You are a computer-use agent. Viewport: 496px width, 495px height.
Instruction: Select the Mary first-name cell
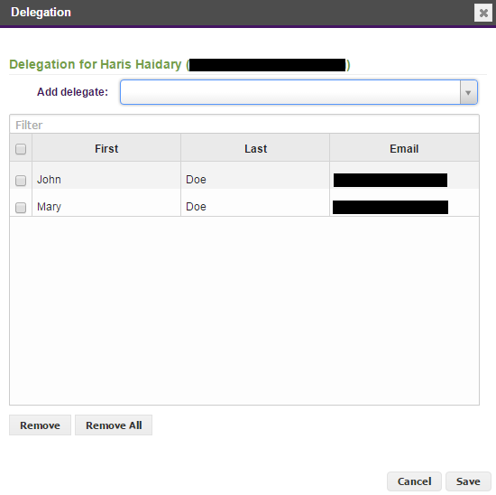[106, 207]
